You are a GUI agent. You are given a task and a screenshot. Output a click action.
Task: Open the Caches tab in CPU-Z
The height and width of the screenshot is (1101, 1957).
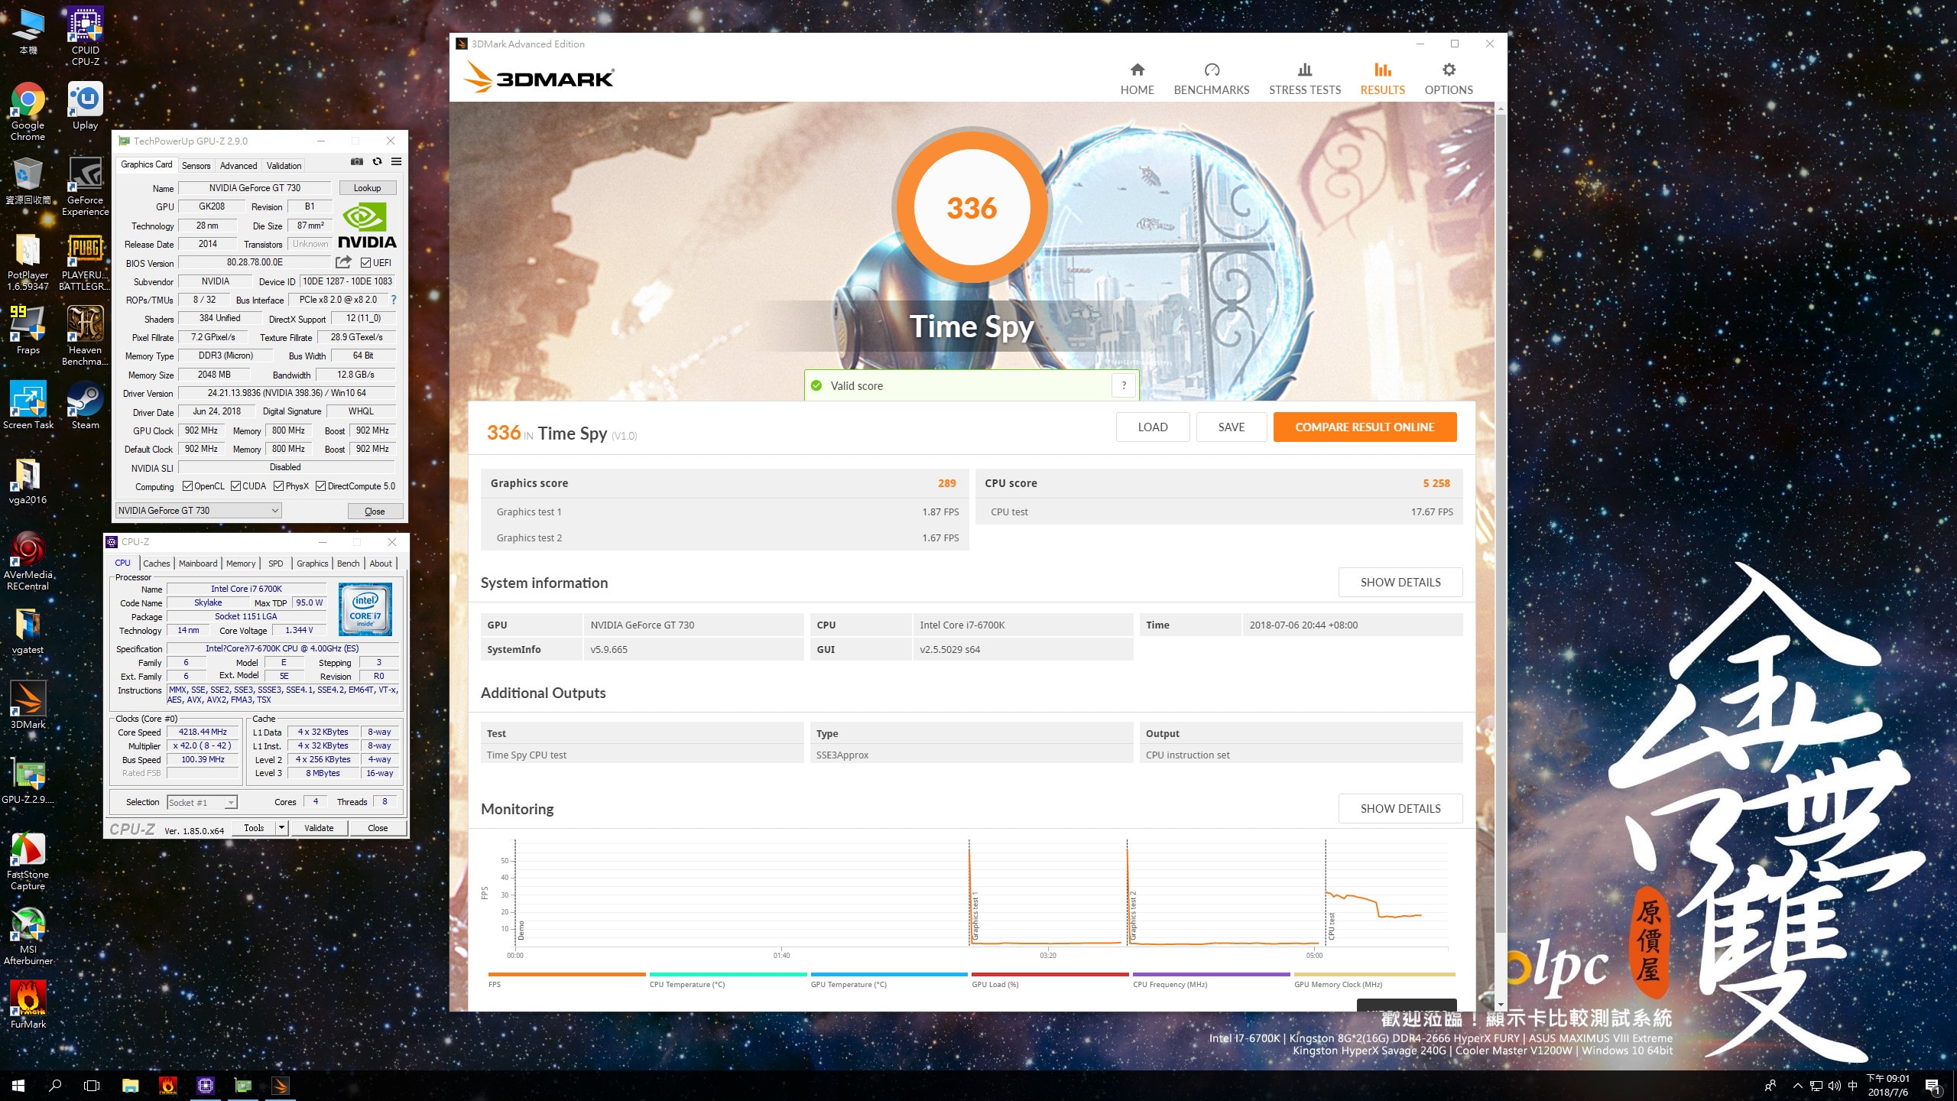157,563
